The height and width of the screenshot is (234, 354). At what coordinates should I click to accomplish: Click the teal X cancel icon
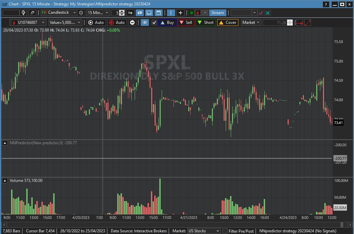coord(268,13)
